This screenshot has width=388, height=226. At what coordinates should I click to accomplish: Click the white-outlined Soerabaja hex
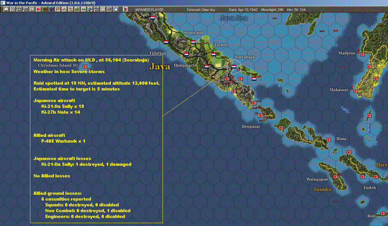[234, 67]
